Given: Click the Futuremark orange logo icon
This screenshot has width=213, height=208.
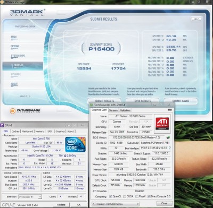Looking at the screenshot, I should 13,111.
